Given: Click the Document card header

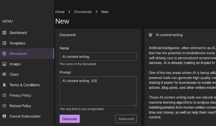Looking at the screenshot, I should point(98,35).
